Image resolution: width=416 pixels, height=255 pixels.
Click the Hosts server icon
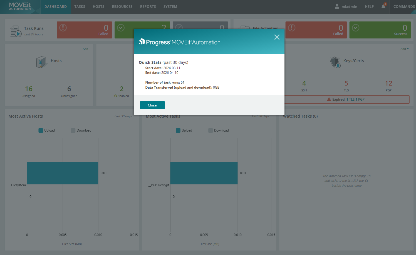pos(41,62)
